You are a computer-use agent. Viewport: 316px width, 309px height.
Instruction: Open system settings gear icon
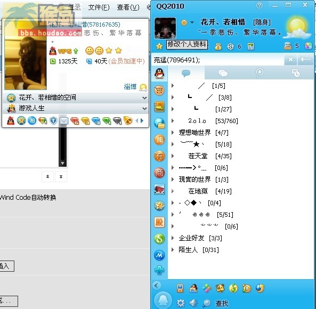pyautogui.click(x=180, y=303)
